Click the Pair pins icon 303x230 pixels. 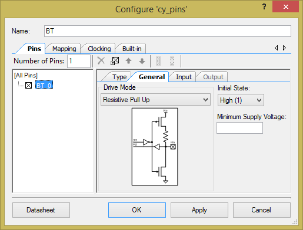point(158,61)
